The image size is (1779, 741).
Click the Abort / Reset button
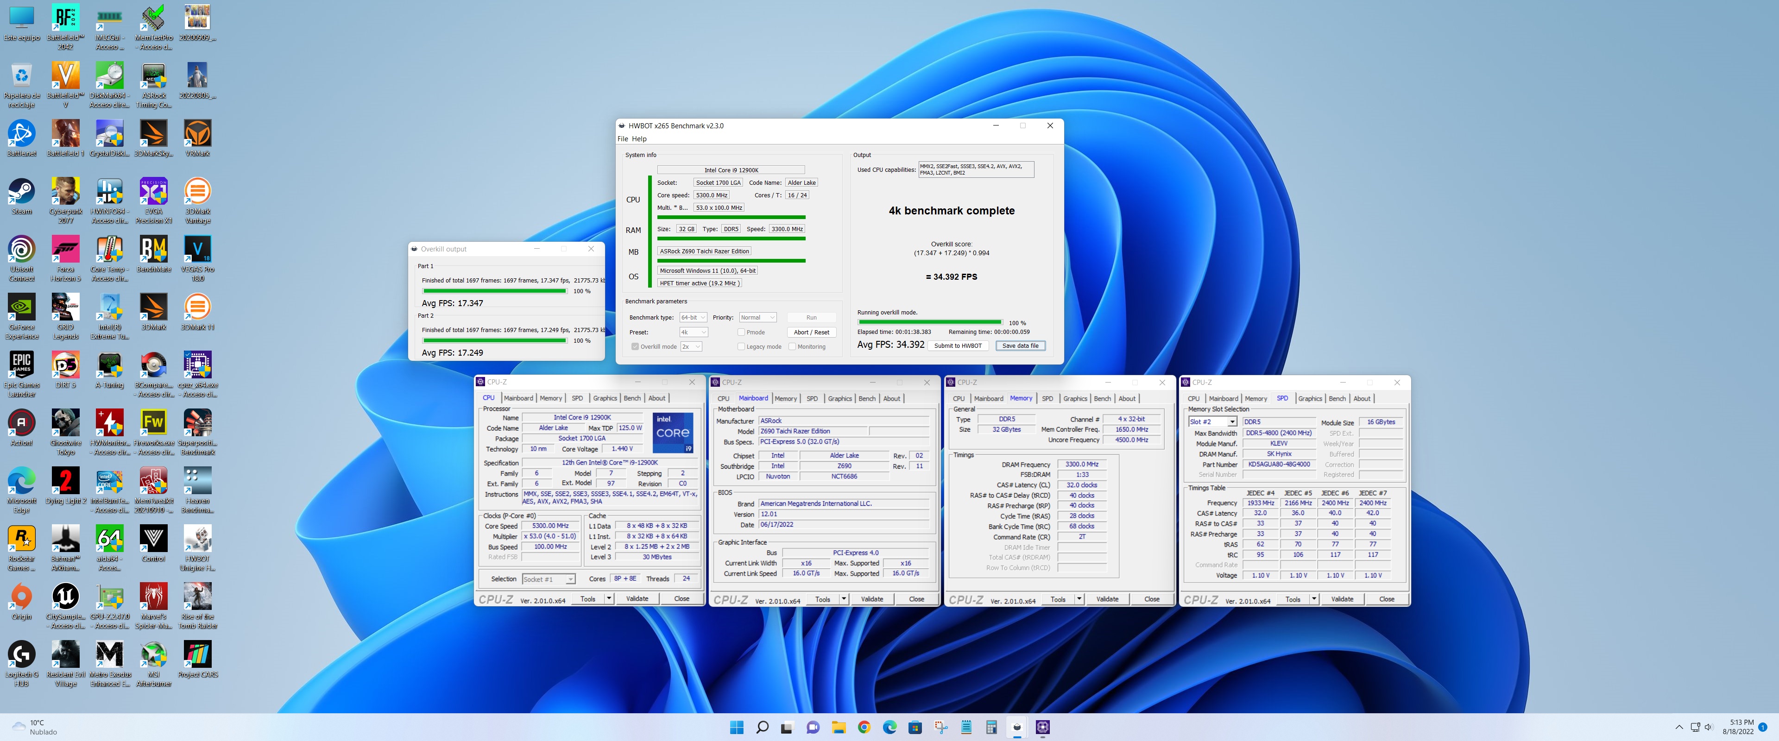pos(812,332)
